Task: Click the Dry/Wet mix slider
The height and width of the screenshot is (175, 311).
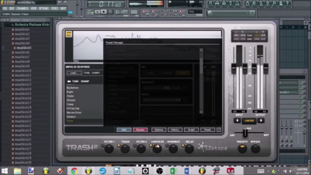Action: [245, 133]
